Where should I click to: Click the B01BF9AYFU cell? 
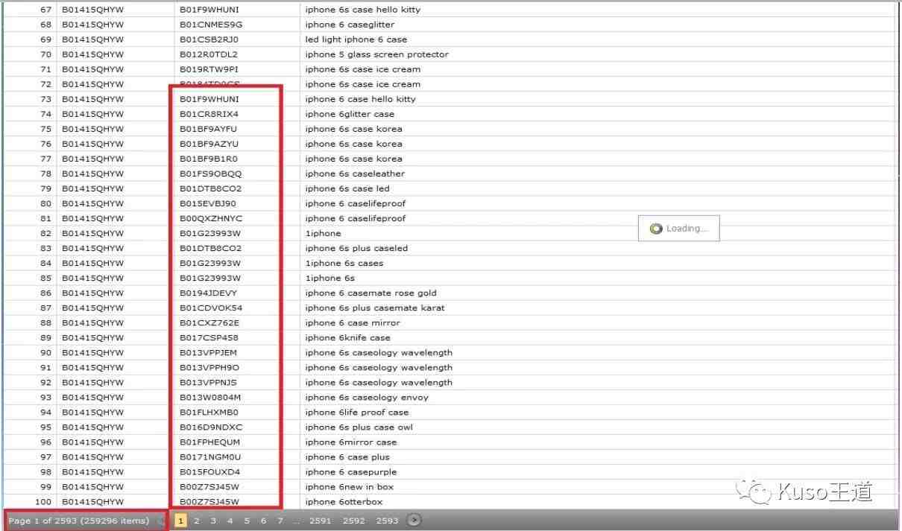[208, 129]
